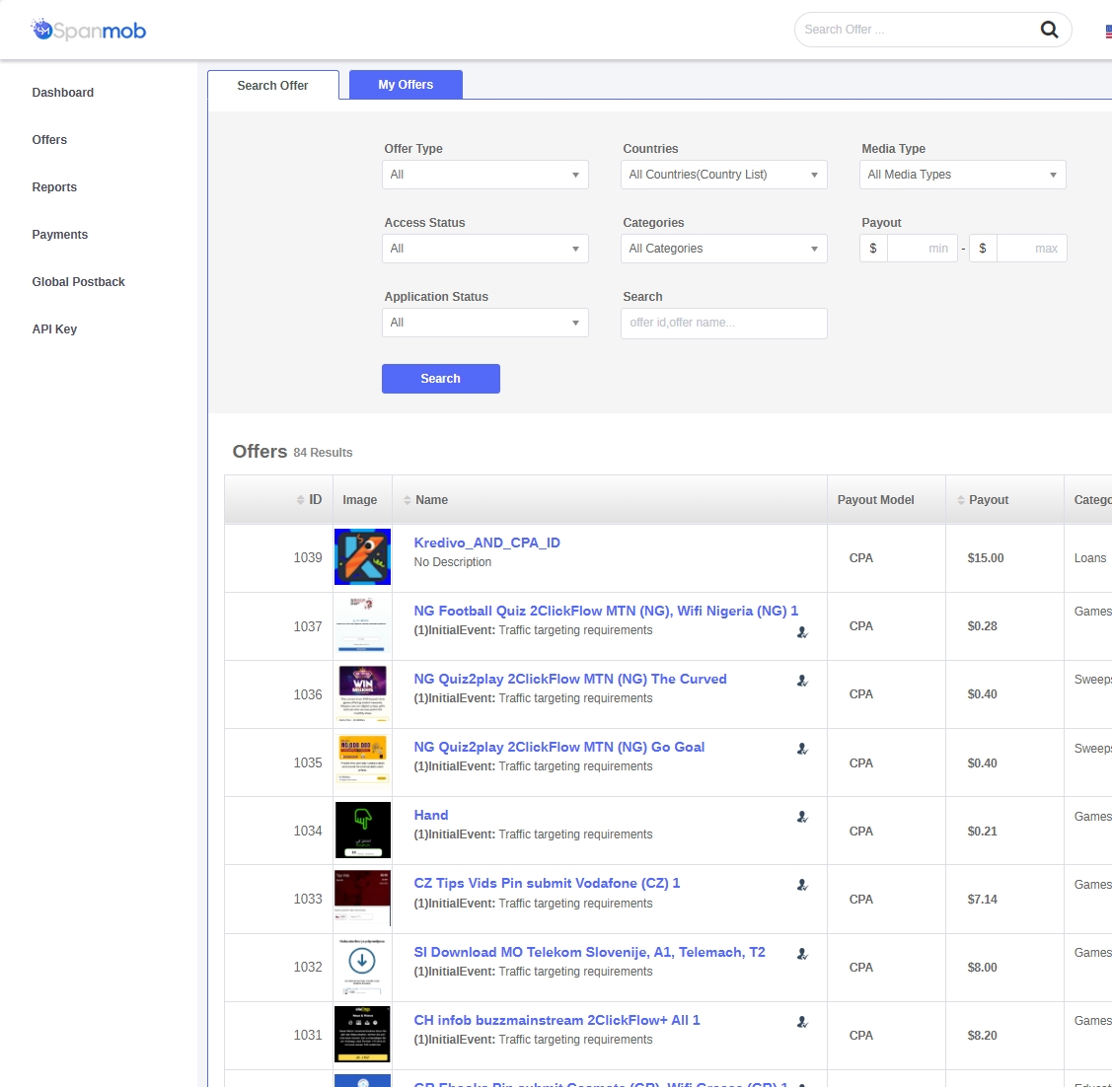Click the $7.14 payout value
Image resolution: width=1112 pixels, height=1087 pixels.
click(x=982, y=900)
